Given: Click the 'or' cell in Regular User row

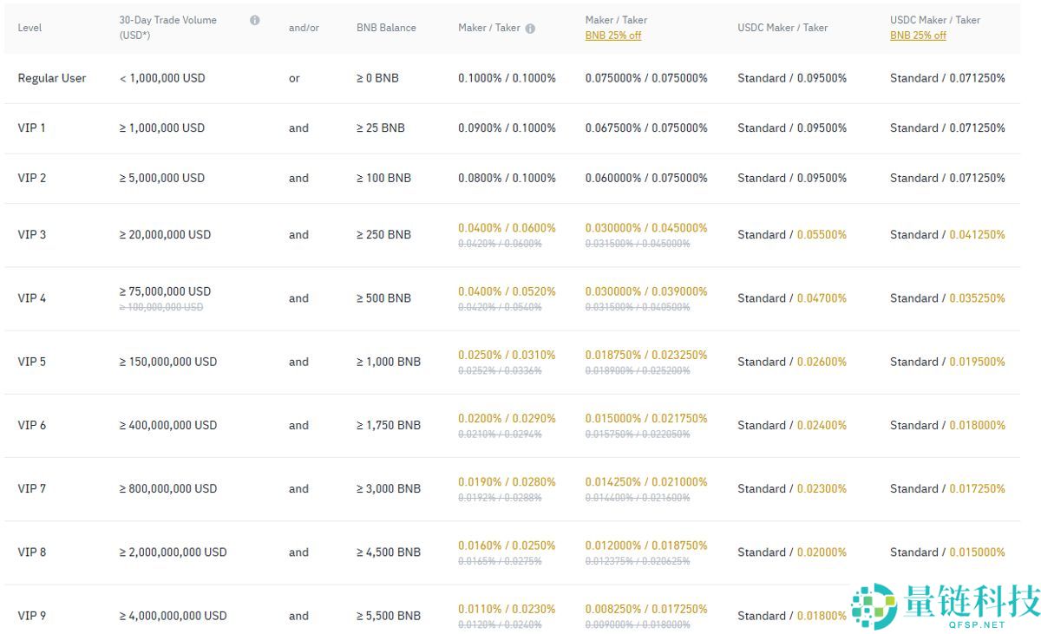Looking at the screenshot, I should click(294, 78).
